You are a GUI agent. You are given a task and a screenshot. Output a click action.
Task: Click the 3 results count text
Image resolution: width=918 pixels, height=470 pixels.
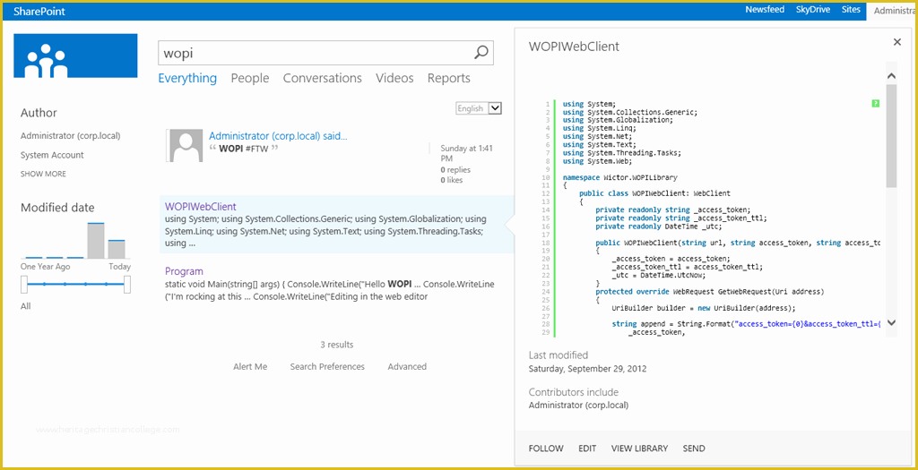coord(337,345)
